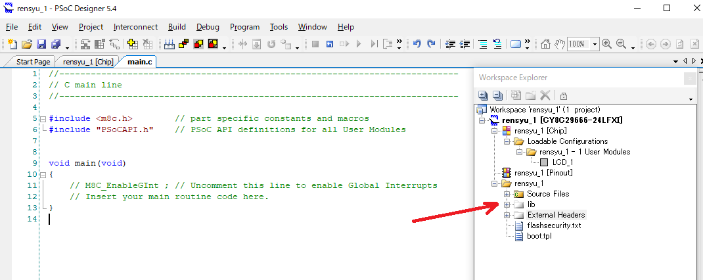Select rensyu_1 [Pinout] in Workspace Explorer

click(x=543, y=173)
